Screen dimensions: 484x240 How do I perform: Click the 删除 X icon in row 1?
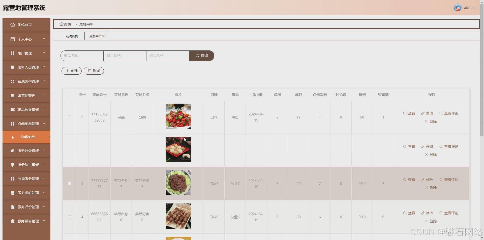tap(427, 121)
